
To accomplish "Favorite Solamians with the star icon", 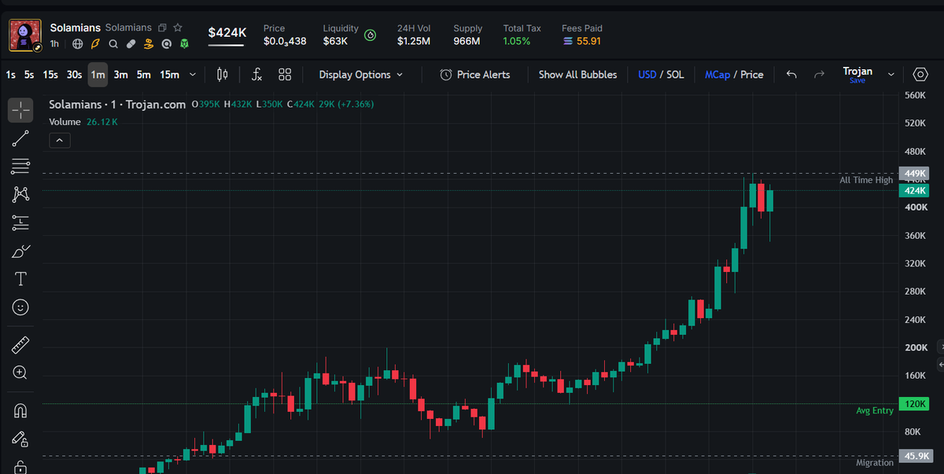I will 178,28.
